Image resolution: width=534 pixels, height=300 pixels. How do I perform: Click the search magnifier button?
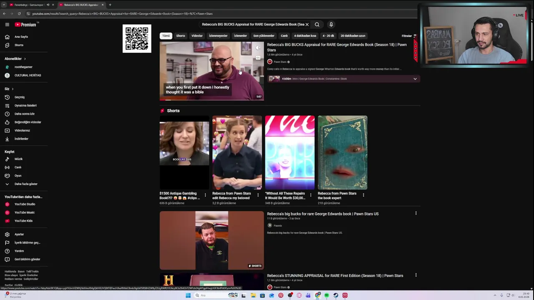317,25
